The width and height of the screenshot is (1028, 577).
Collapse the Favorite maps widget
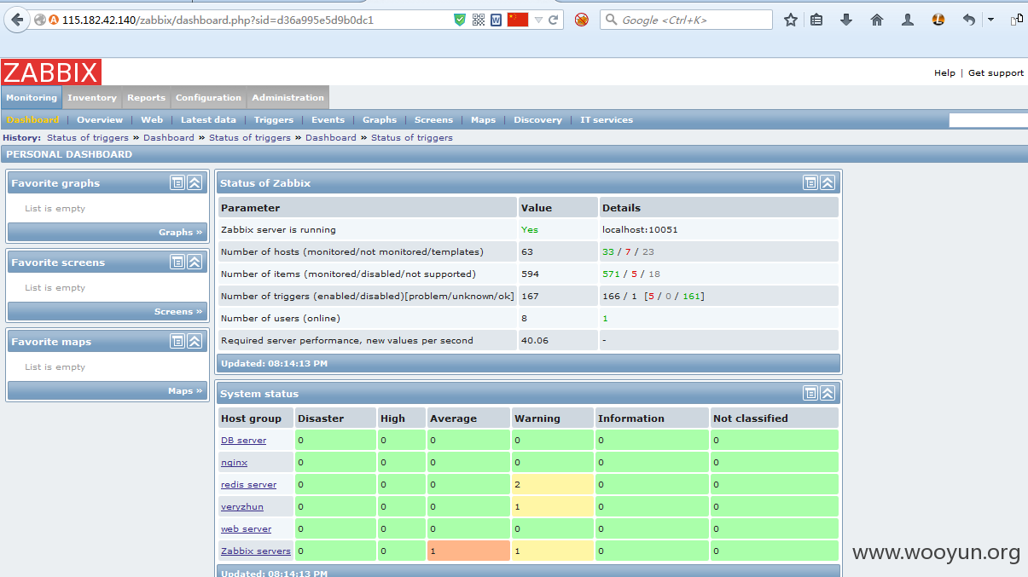tap(195, 341)
